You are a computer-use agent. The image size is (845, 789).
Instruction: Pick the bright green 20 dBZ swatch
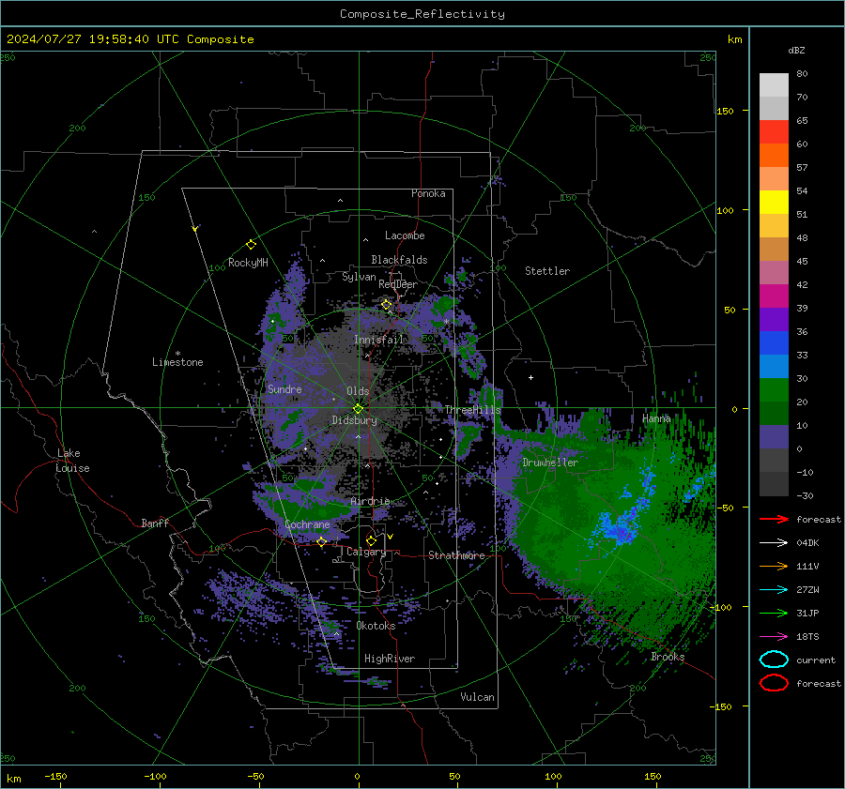774,390
